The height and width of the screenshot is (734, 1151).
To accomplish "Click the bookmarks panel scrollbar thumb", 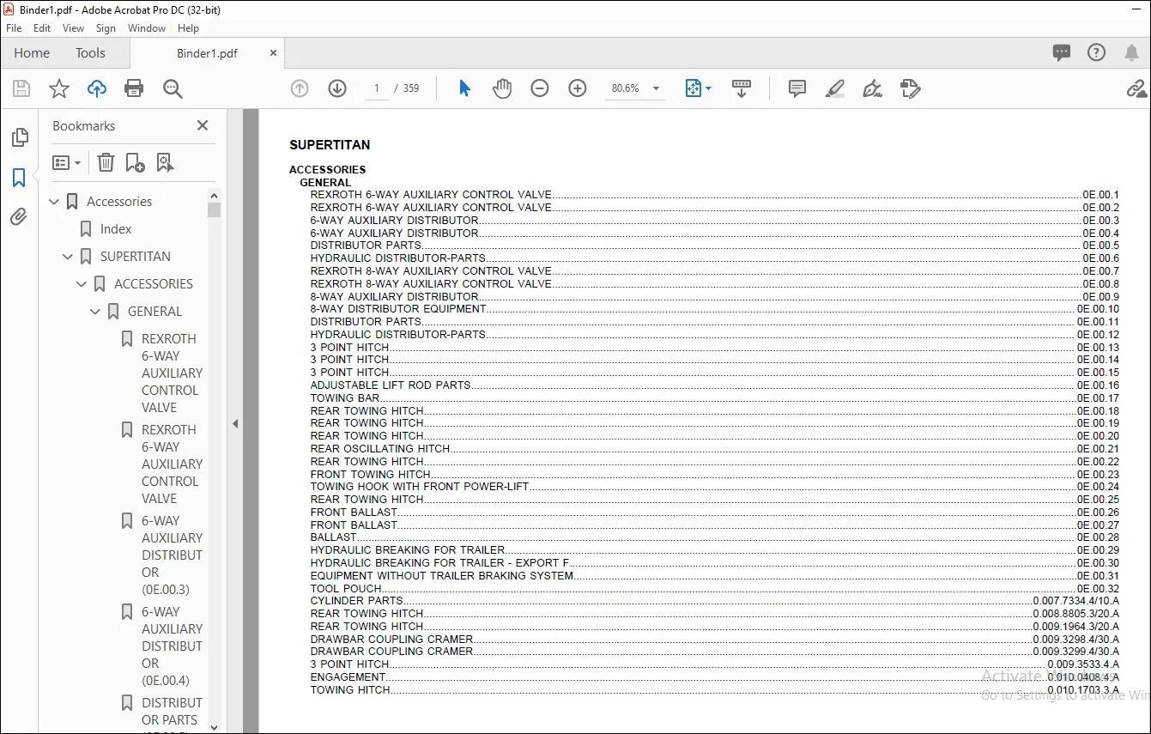I will [214, 209].
